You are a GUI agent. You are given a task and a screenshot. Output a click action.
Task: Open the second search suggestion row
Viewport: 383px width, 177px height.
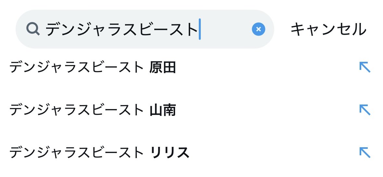(x=188, y=110)
